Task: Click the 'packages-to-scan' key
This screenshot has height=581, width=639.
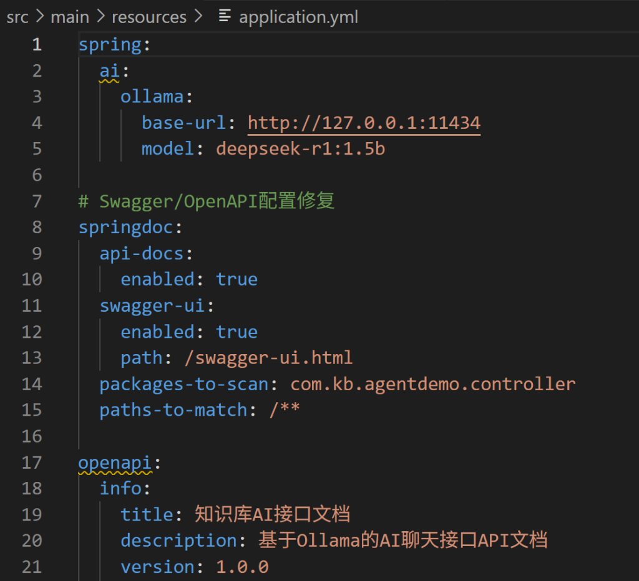Action: pyautogui.click(x=184, y=385)
